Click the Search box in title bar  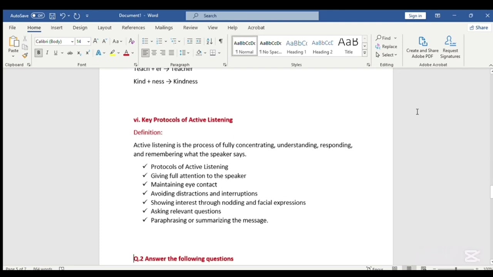point(252,16)
